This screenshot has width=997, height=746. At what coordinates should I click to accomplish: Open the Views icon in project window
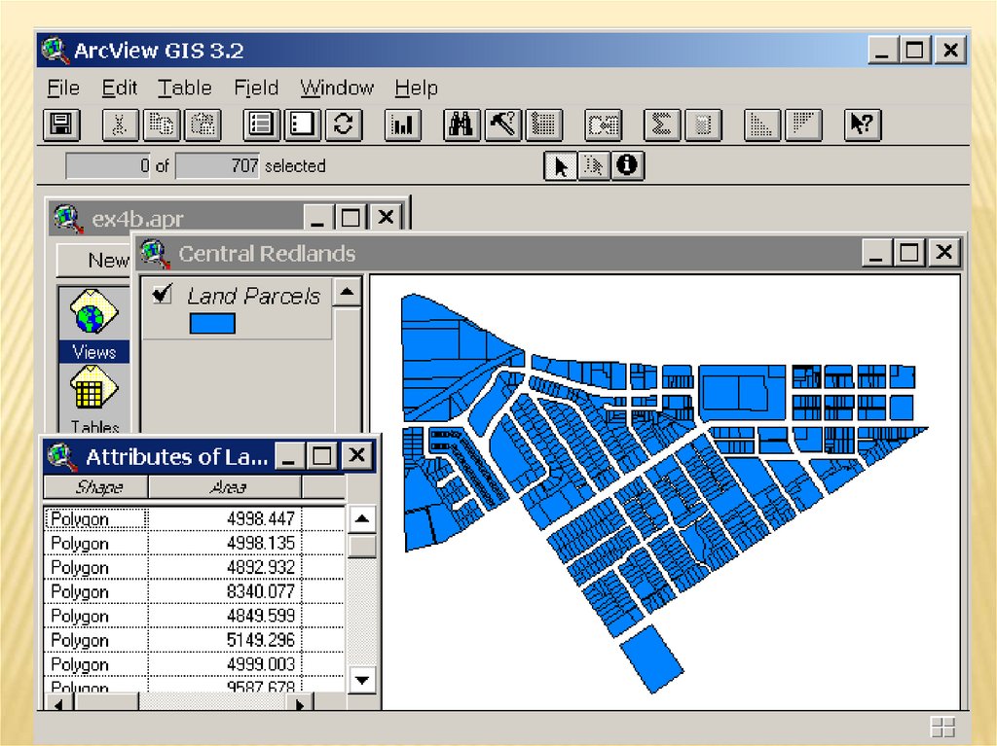pyautogui.click(x=93, y=319)
